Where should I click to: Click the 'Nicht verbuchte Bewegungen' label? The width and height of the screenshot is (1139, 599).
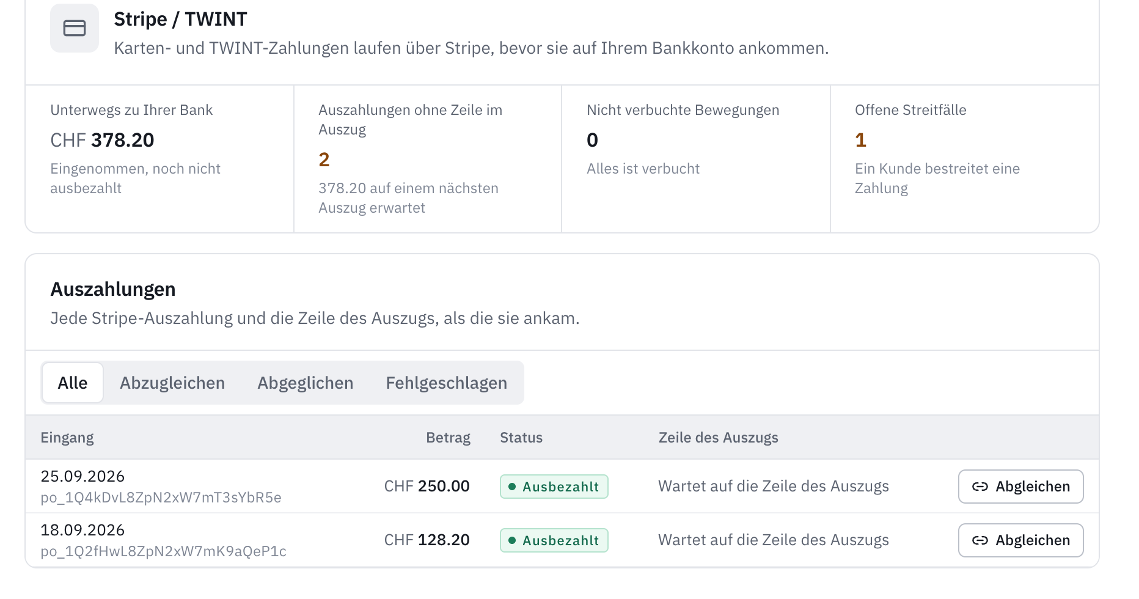683,110
